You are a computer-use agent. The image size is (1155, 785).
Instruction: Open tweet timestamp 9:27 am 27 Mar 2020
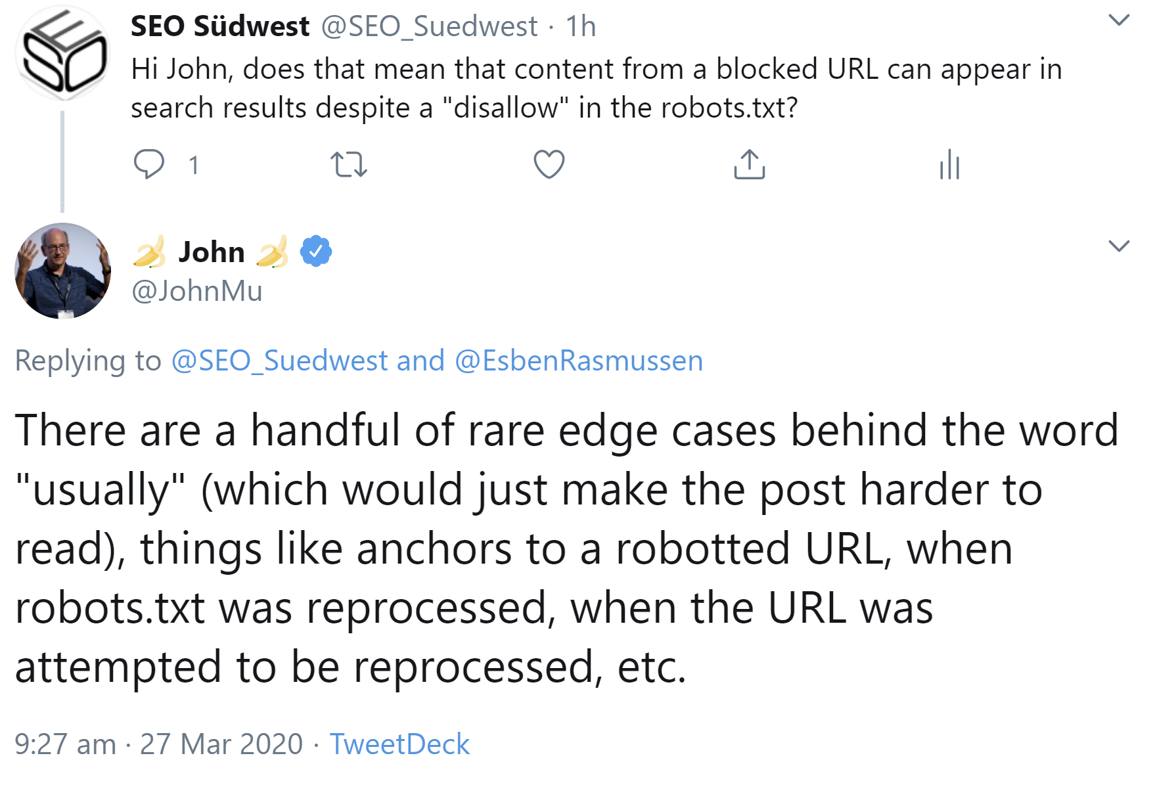(x=158, y=744)
